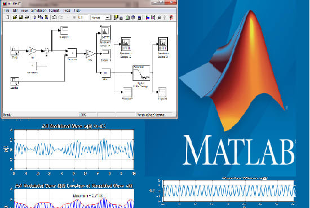Create a new model from the toolbar
This screenshot has width=310, height=208.
tap(8, 17)
